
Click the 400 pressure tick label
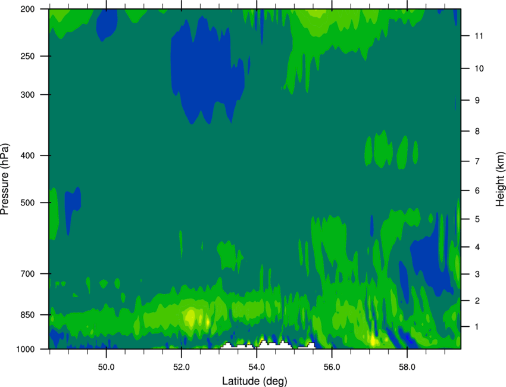(x=27, y=155)
